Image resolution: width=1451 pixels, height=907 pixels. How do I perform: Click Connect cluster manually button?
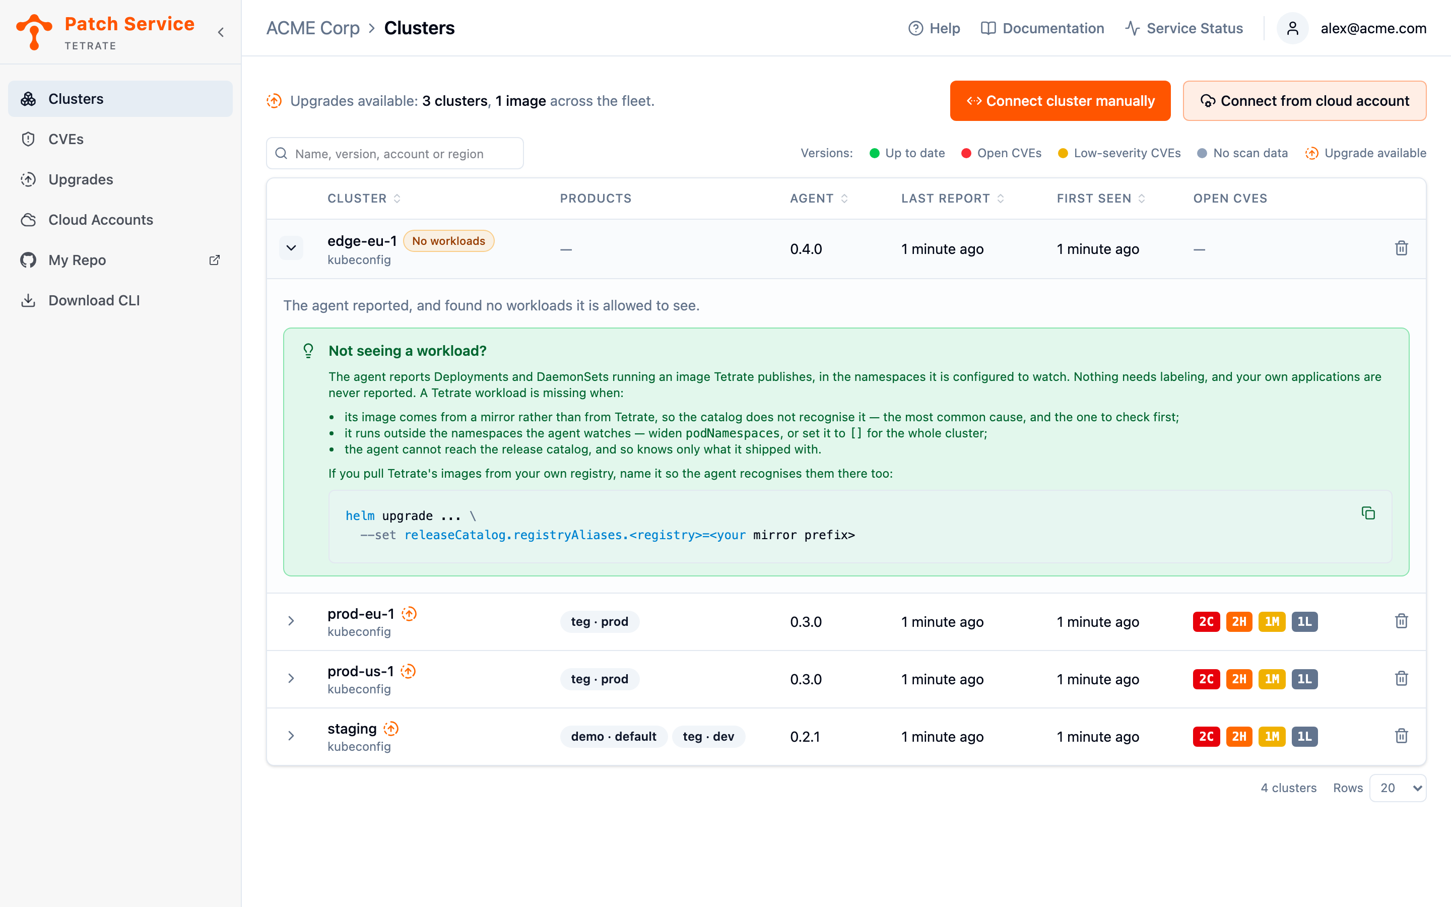(x=1060, y=101)
